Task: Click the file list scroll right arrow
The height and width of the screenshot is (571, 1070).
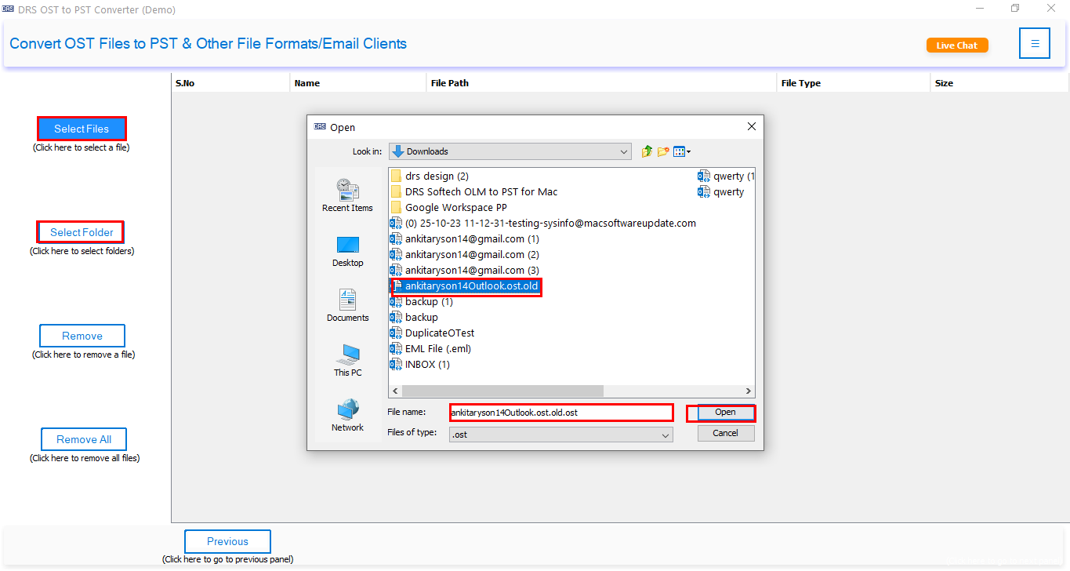Action: point(749,391)
